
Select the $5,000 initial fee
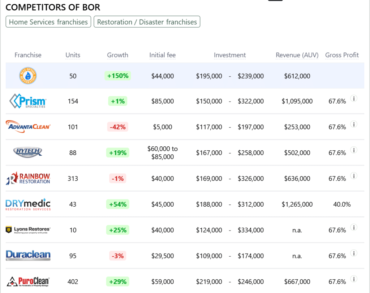pyautogui.click(x=162, y=127)
